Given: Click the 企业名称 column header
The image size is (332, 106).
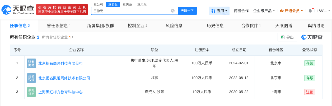Looking at the screenshot, I should click(76, 50).
